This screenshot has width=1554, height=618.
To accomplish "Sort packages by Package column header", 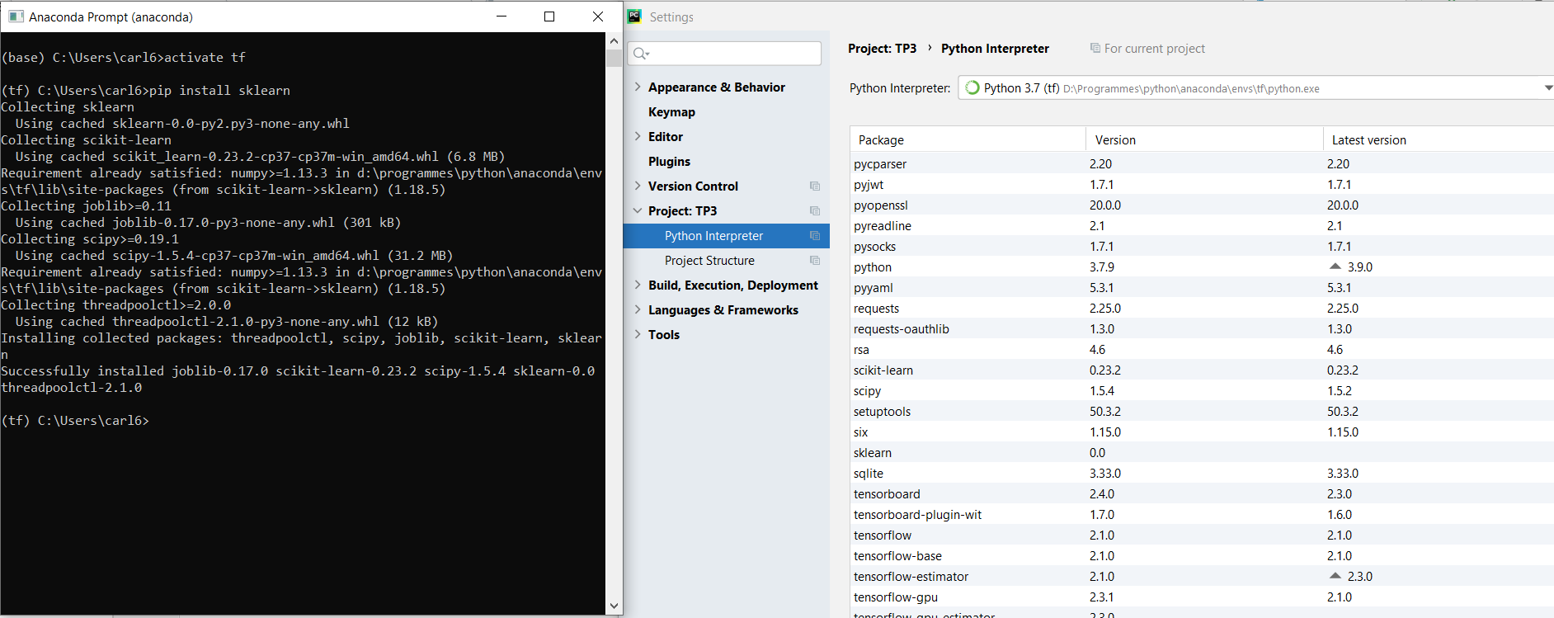I will [968, 139].
